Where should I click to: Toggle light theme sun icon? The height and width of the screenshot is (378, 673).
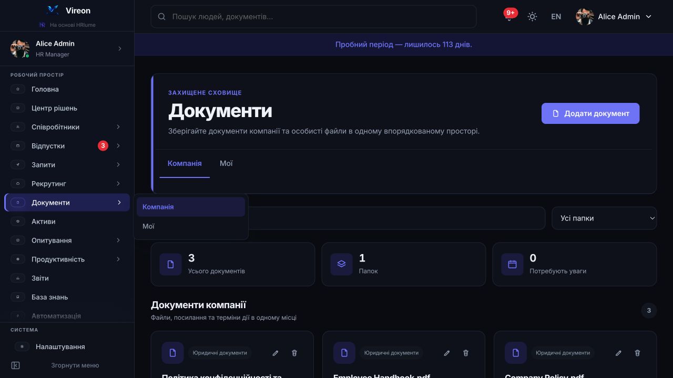point(533,17)
